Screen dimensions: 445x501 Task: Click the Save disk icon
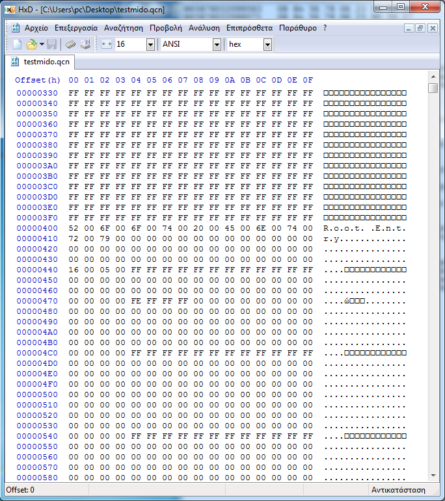pyautogui.click(x=52, y=44)
